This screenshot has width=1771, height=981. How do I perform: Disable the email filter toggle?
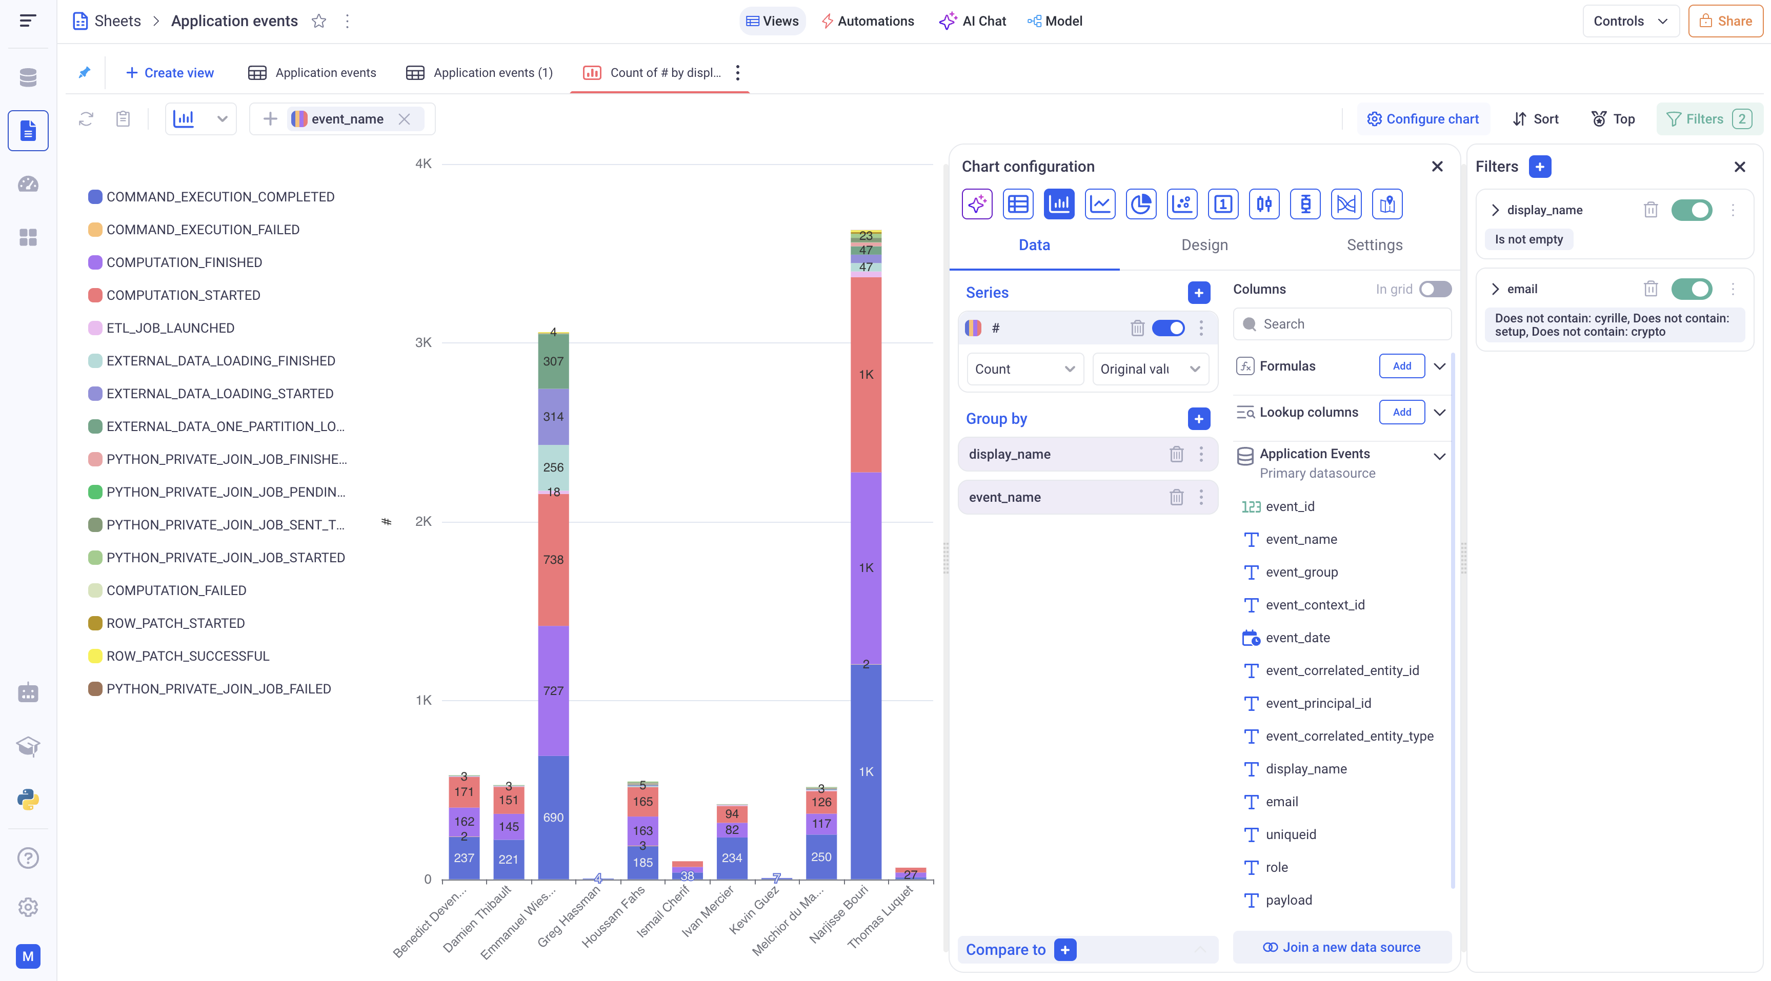[1691, 289]
